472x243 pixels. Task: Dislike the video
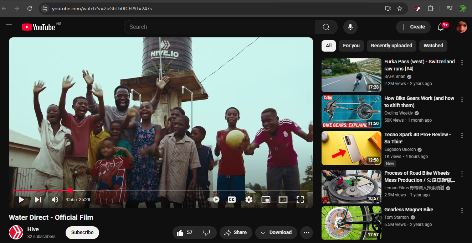207,233
